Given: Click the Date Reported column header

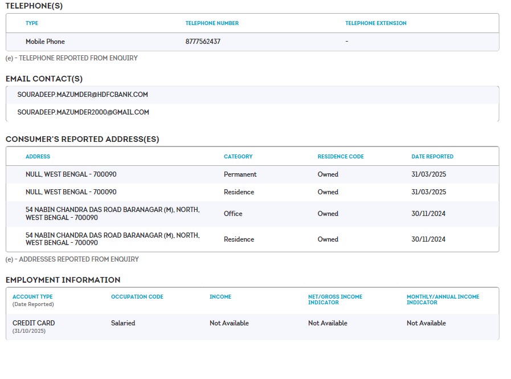Looking at the screenshot, I should tap(432, 157).
